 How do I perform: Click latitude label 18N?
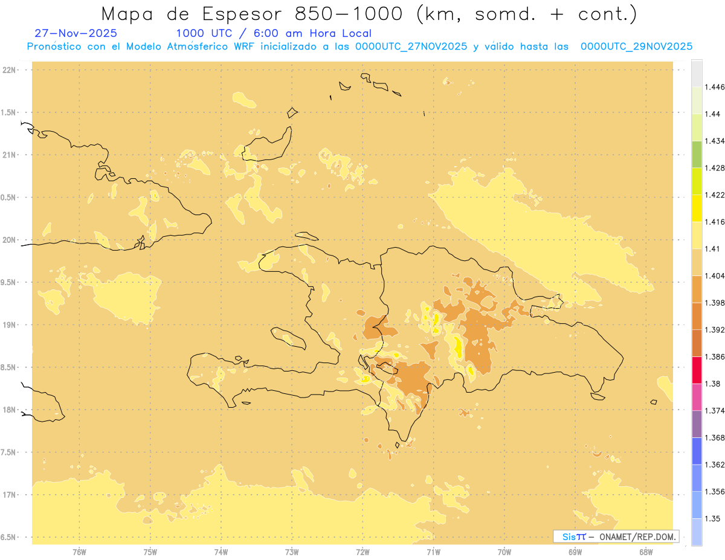[x=10, y=410]
